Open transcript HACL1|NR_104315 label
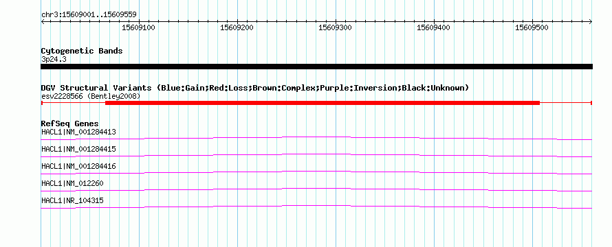Image resolution: width=612 pixels, height=247 pixels. pos(73,200)
